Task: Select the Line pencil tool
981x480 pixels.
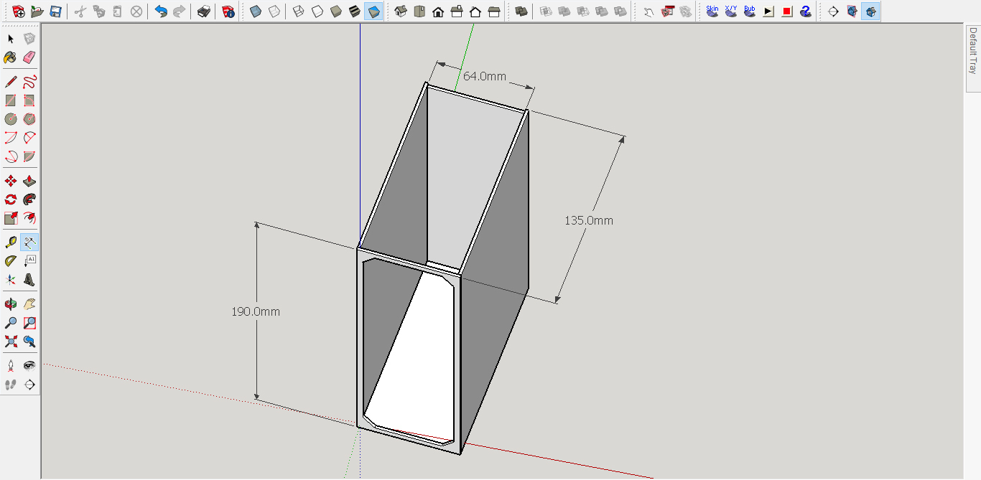Action: 11,82
